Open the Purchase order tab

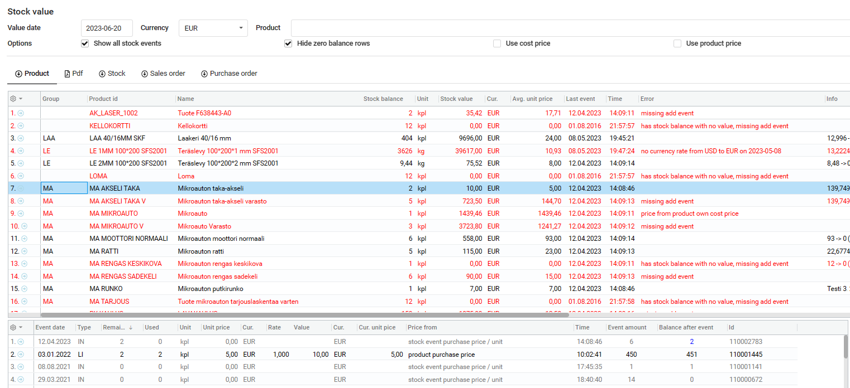coord(229,74)
